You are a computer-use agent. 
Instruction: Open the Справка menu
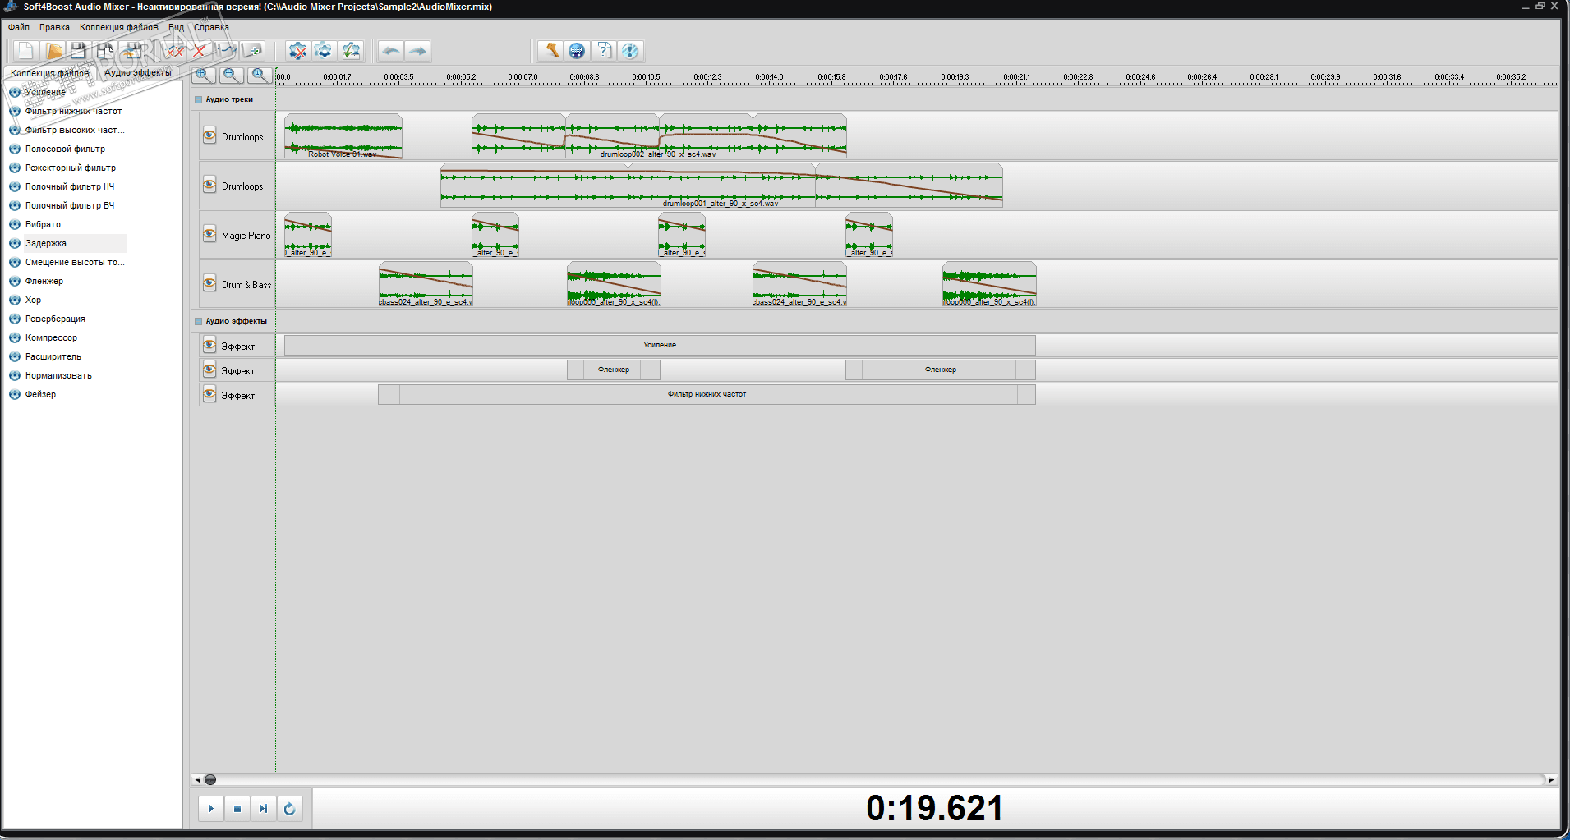211,27
